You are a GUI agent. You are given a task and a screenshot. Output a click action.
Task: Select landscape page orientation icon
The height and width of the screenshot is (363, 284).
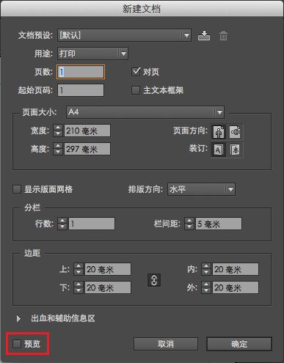point(235,132)
